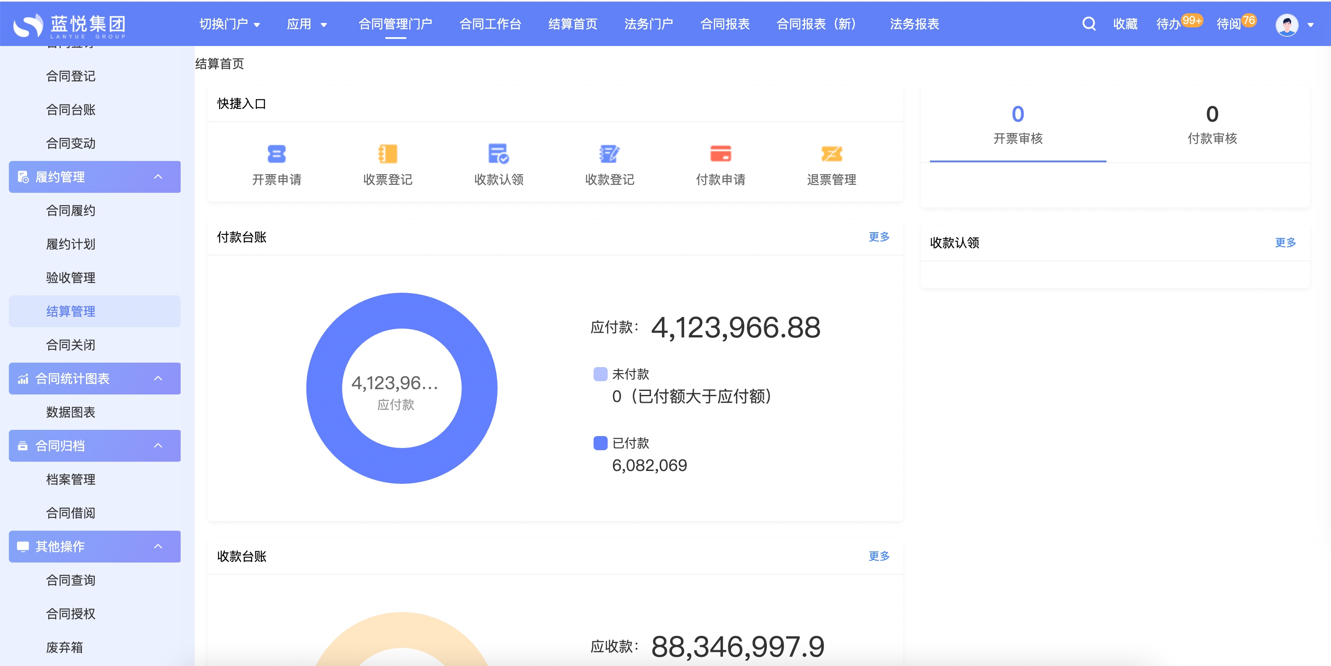
Task: Click the search magnifier icon in header
Action: 1089,24
